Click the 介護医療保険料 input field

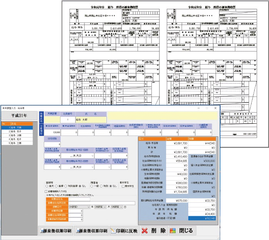(x=203, y=132)
